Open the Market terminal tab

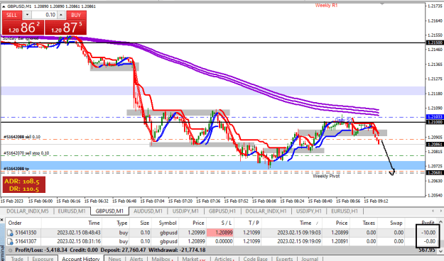coord(193,258)
